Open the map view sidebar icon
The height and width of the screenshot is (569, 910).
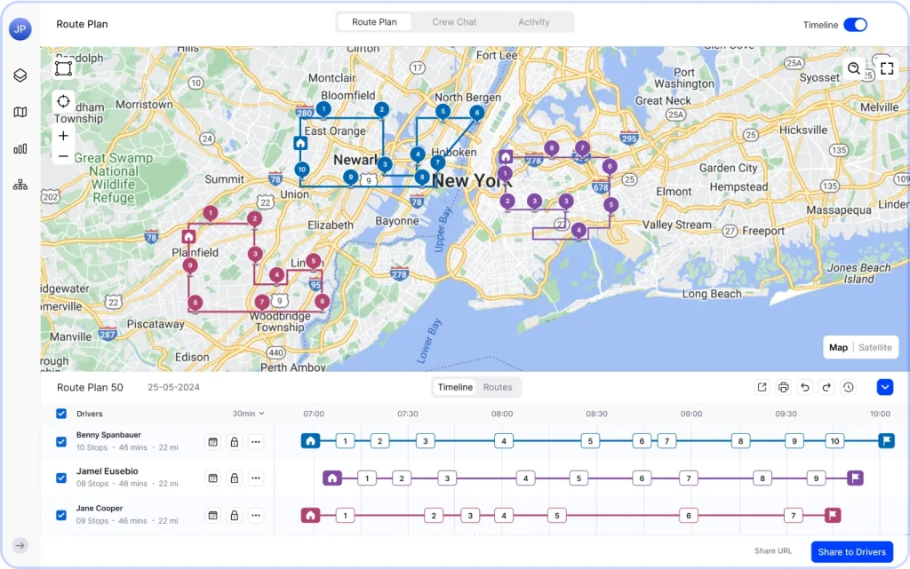(x=20, y=112)
